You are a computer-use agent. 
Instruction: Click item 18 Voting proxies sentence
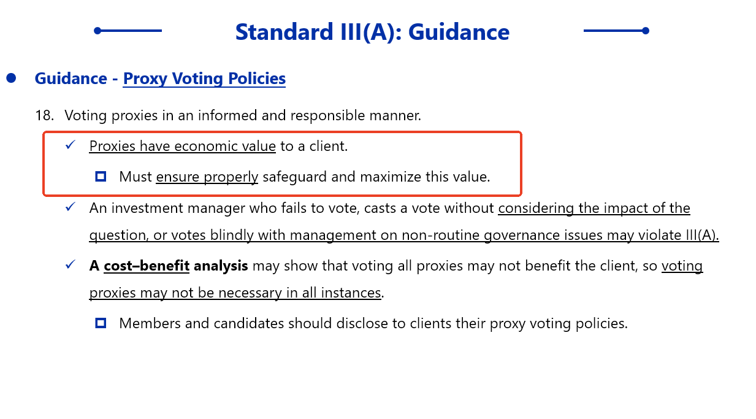(242, 115)
